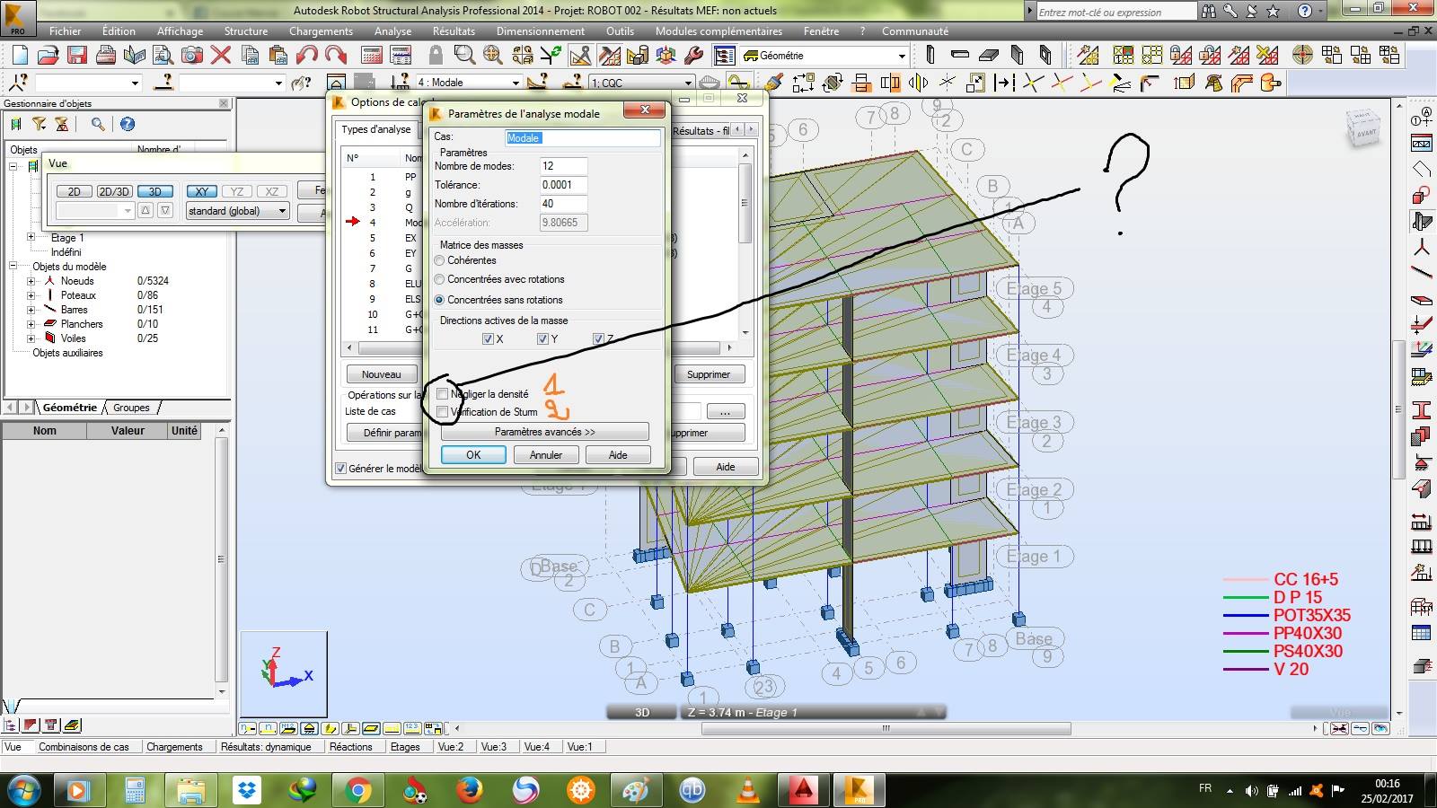The image size is (1437, 808).
Task: Delete selection with the red X icon
Action: (221, 56)
